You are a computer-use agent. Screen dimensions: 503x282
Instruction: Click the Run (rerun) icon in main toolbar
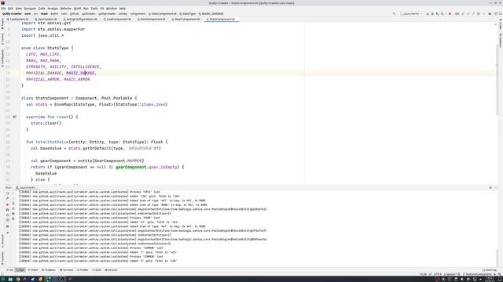click(428, 14)
